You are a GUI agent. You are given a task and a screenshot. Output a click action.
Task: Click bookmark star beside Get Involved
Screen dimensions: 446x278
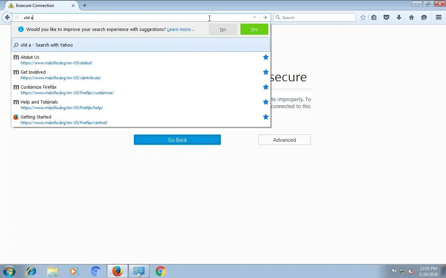click(266, 72)
